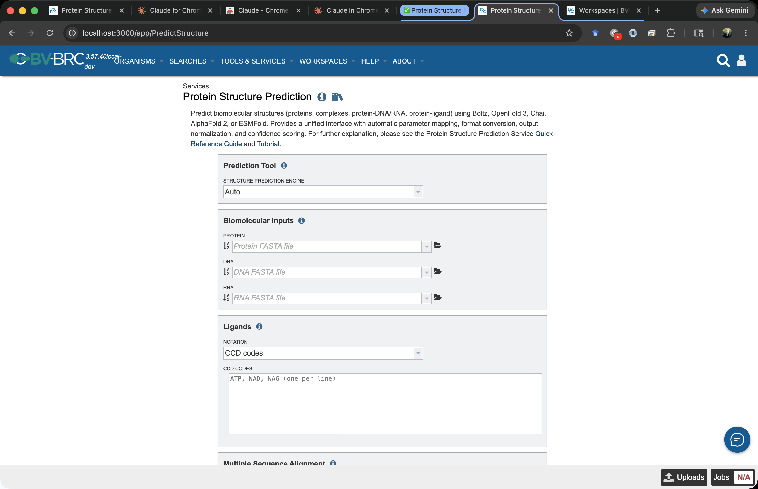This screenshot has height=489, width=758.
Task: Show Prediction Tool section info
Action: coord(284,166)
